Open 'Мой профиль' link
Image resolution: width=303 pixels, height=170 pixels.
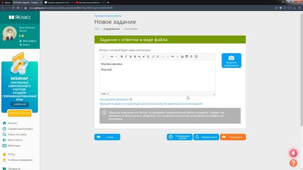[29, 41]
